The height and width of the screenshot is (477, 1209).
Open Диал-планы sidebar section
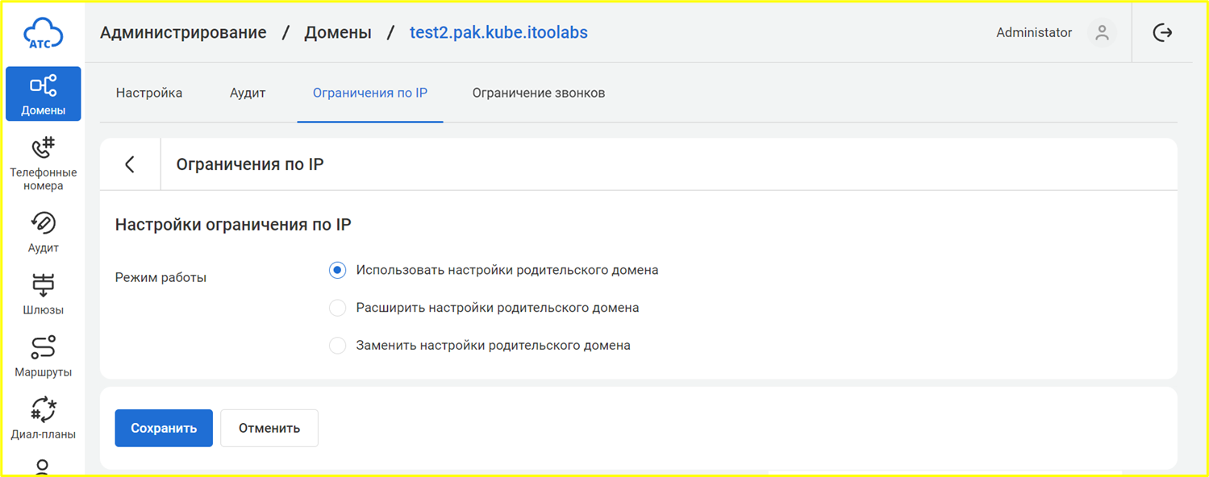tap(43, 418)
